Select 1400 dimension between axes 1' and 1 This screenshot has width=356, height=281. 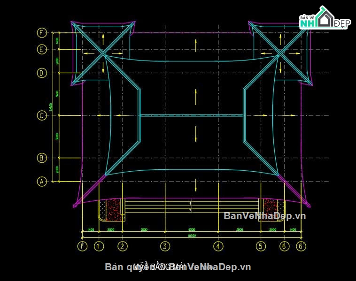(x=91, y=230)
